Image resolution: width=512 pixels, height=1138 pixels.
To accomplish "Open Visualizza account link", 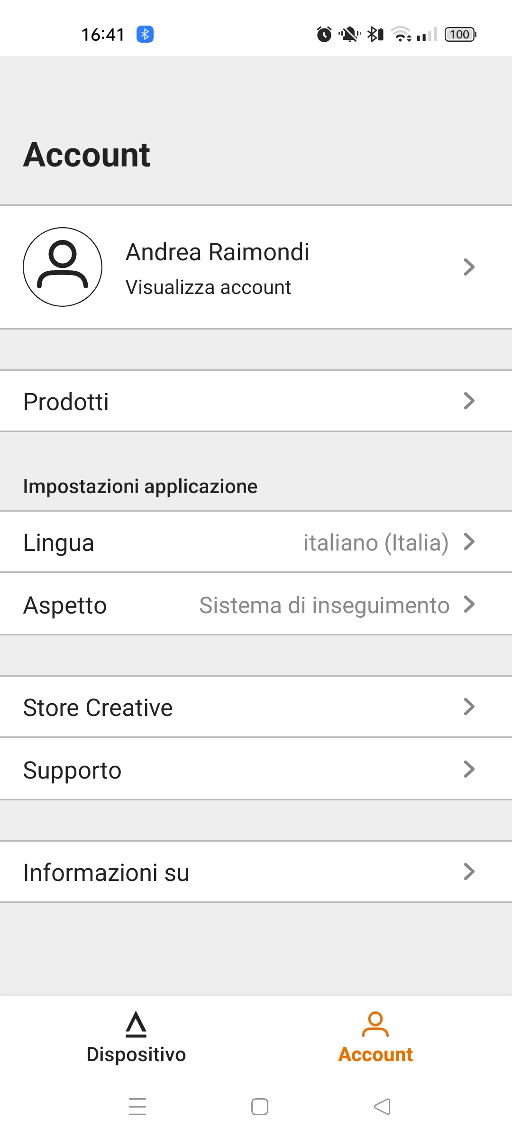I will coord(208,287).
